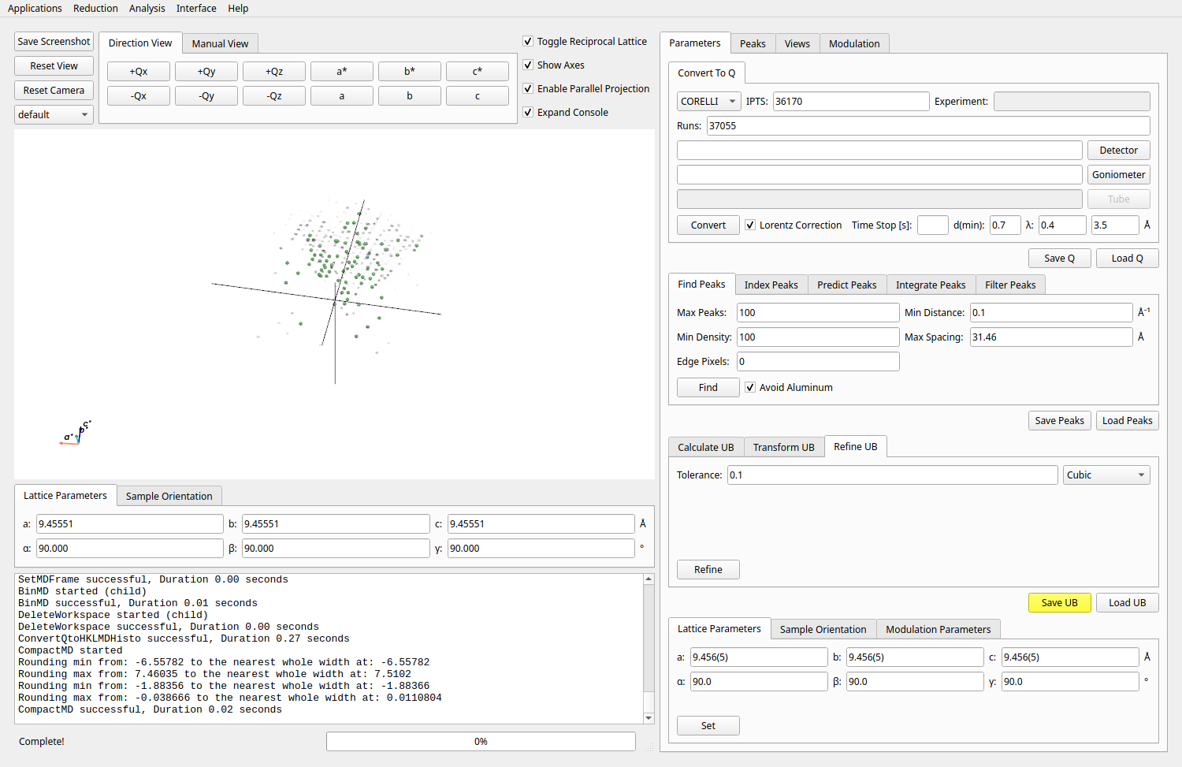
Task: Click the Save Screenshot button
Action: [54, 41]
